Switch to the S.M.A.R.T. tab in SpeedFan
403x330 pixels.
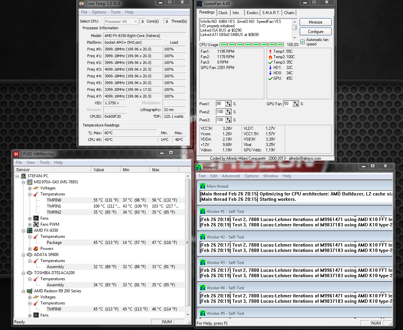click(x=271, y=12)
